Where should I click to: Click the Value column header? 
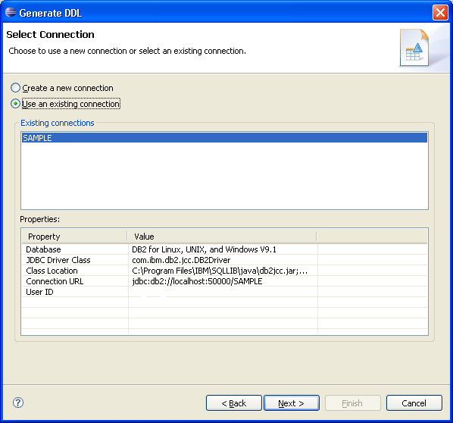click(x=222, y=237)
